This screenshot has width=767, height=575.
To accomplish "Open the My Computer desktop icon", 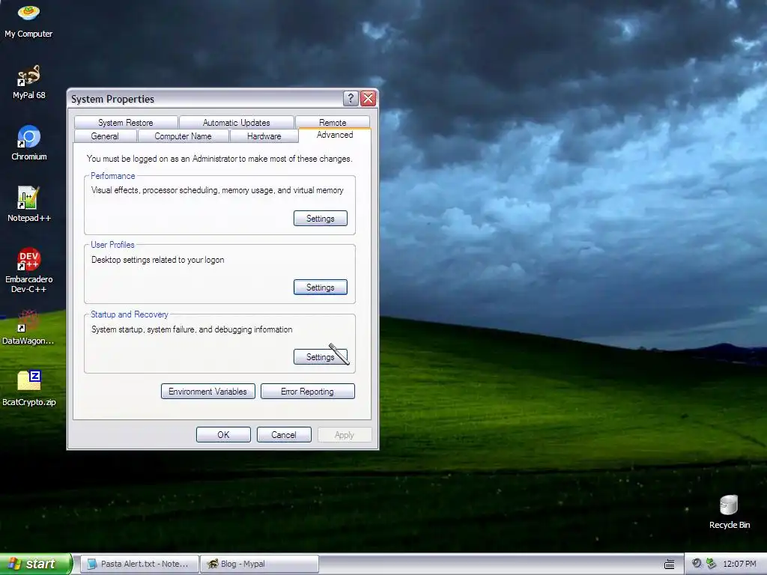I will [x=28, y=20].
